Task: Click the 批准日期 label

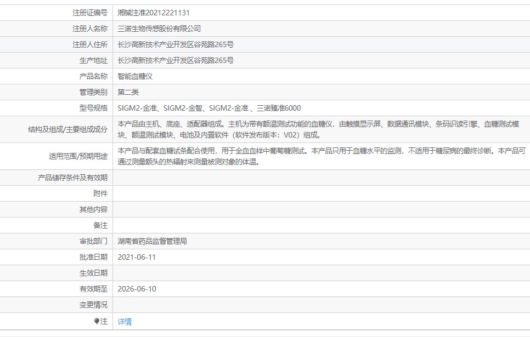Action: 93,257
